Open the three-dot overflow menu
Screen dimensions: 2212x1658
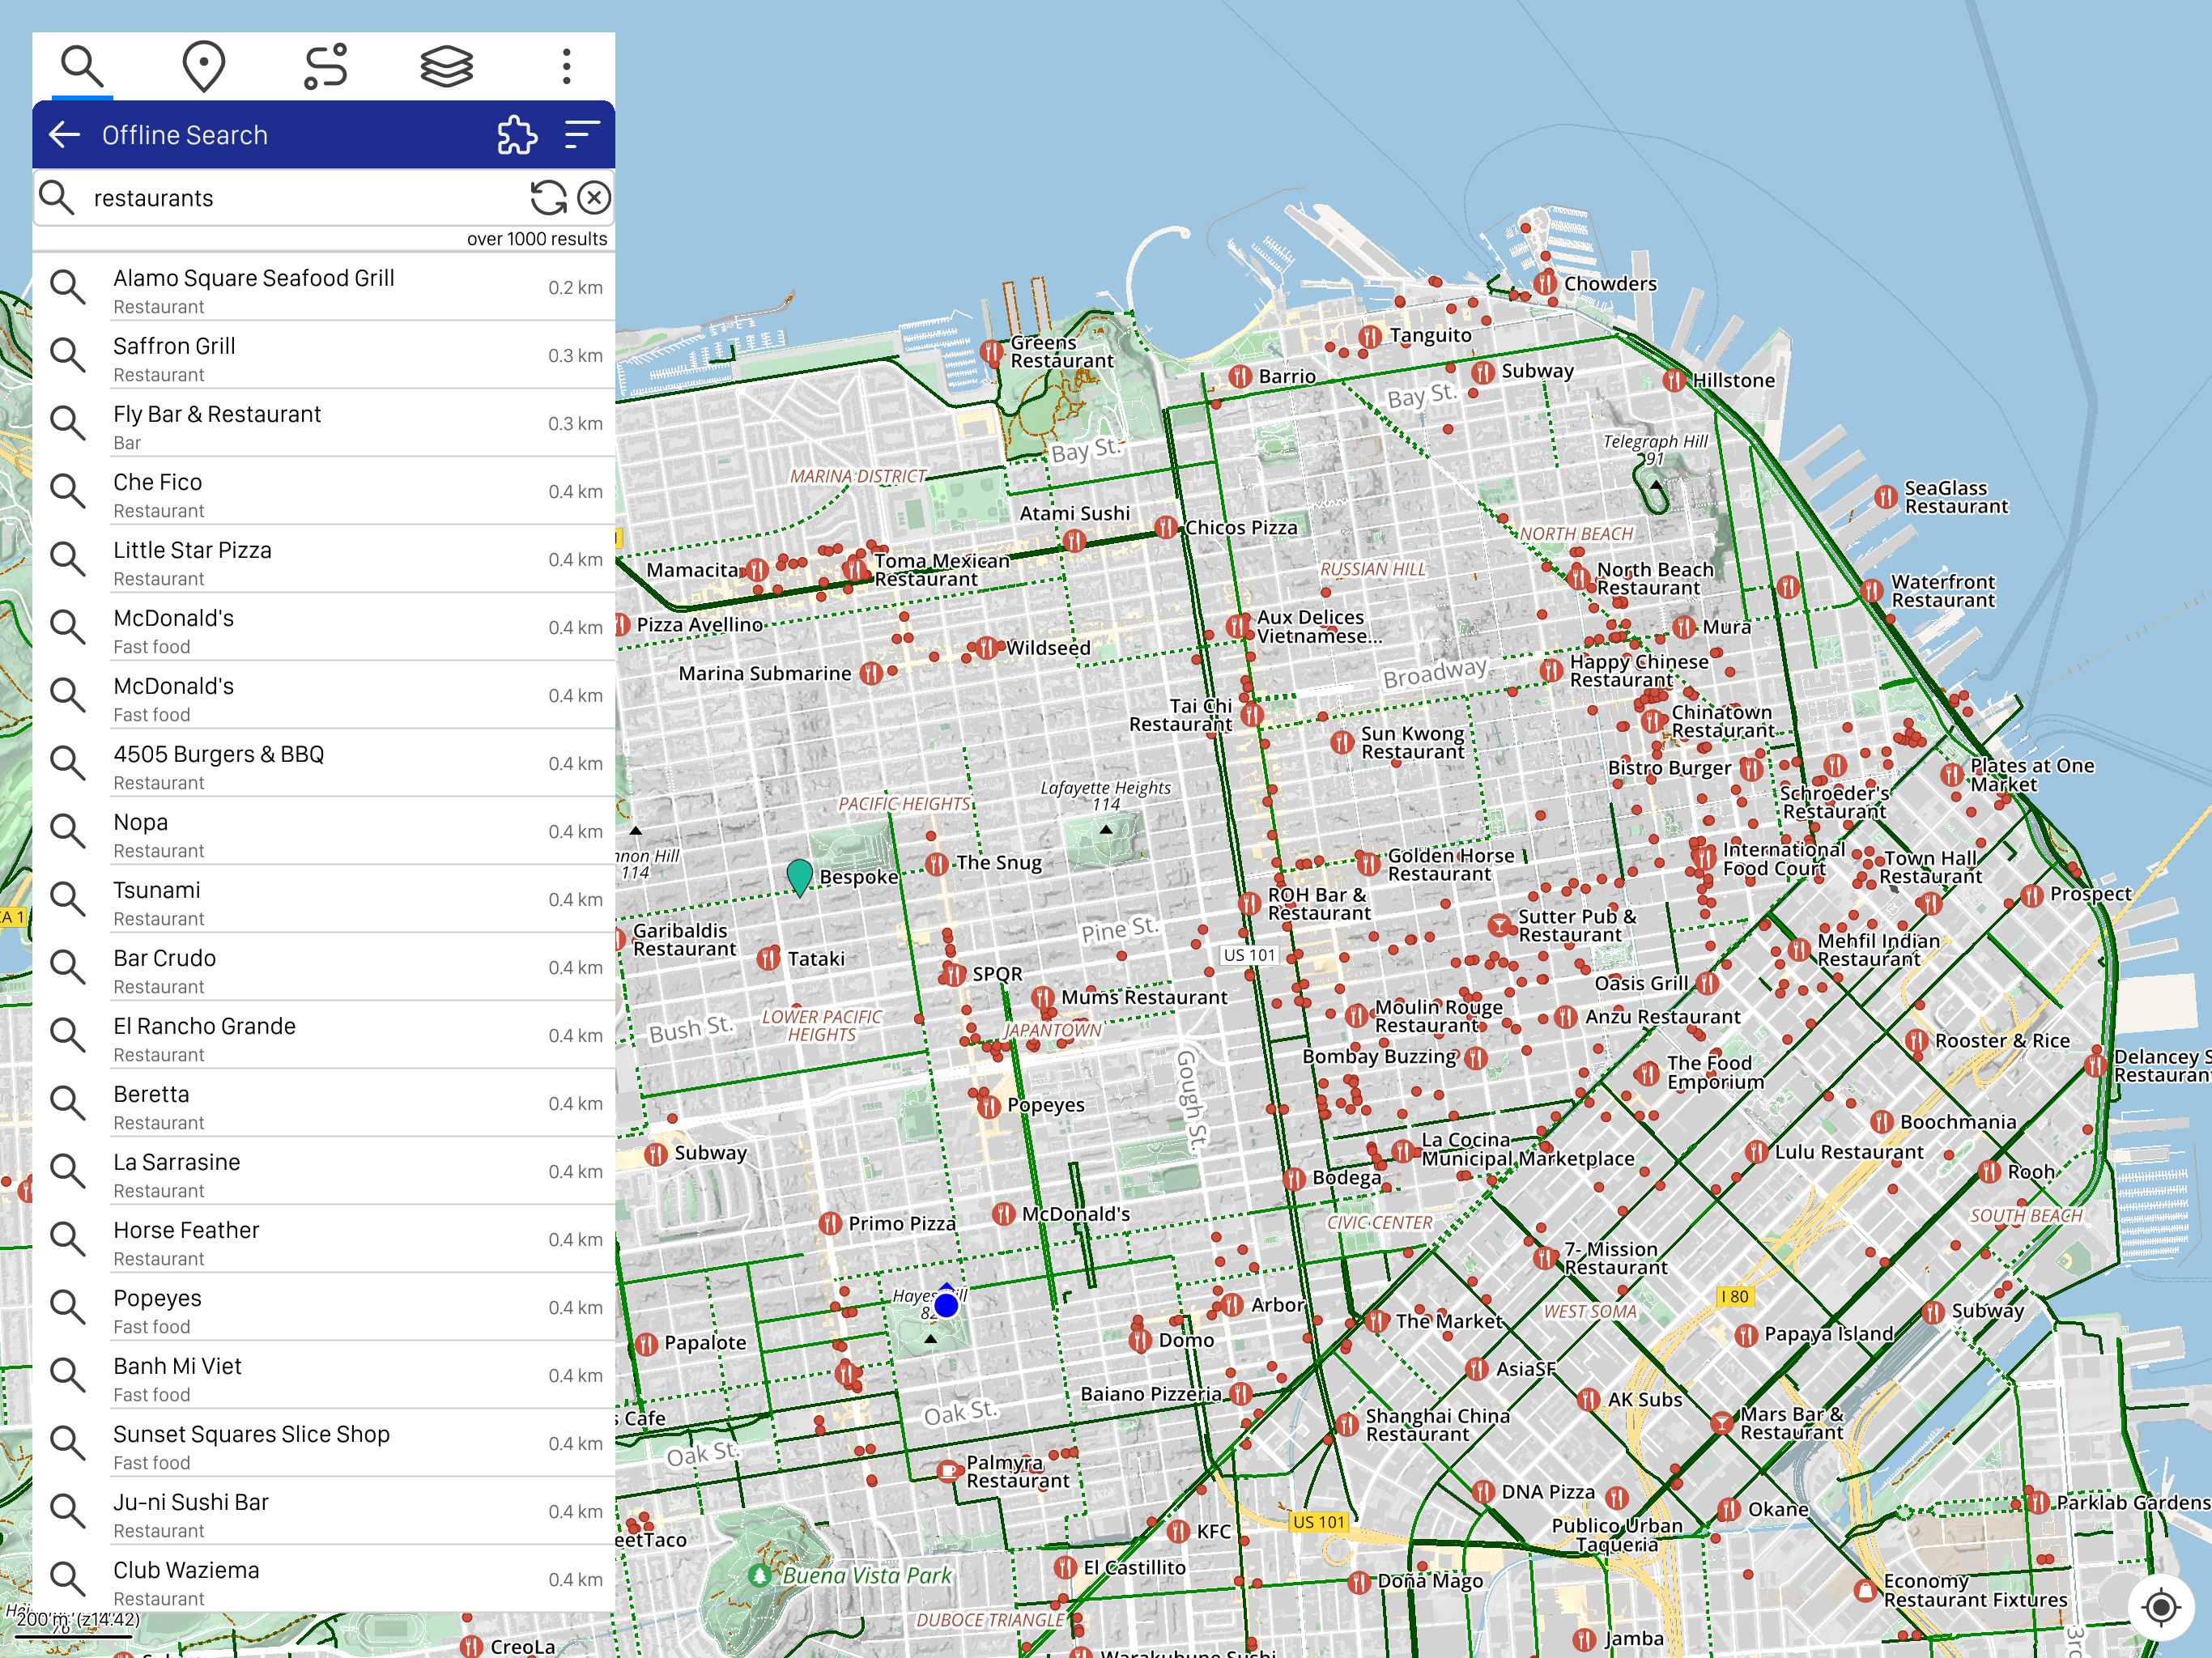pyautogui.click(x=567, y=66)
